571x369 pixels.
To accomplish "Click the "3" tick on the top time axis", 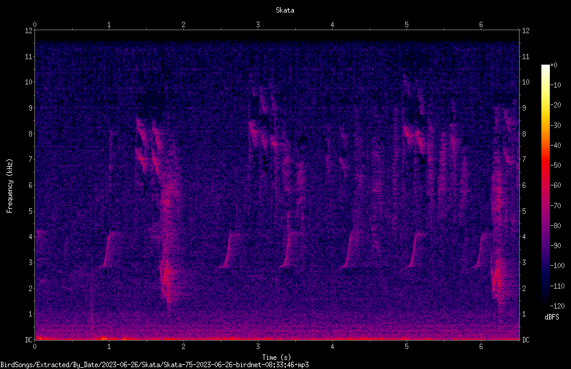I will (x=258, y=25).
